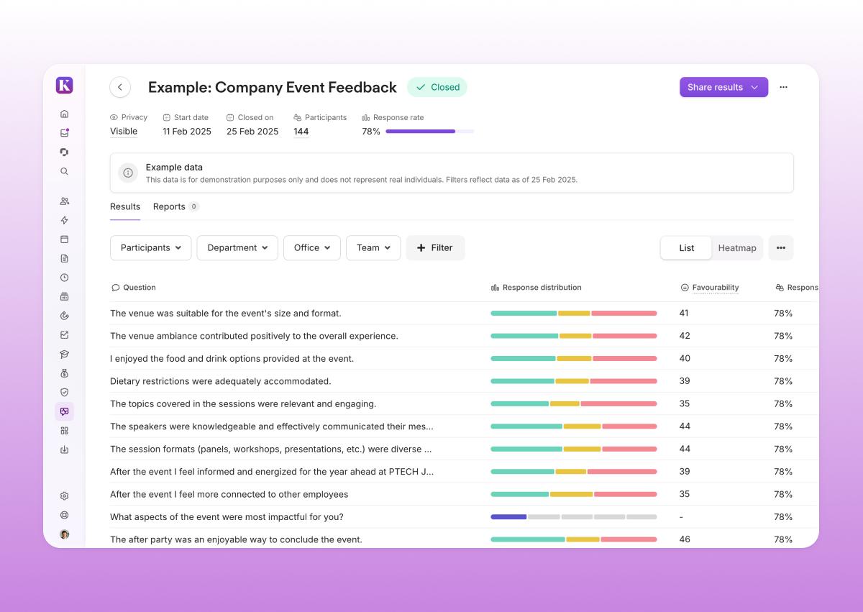This screenshot has width=863, height=612.
Task: Click the money bag icon in sidebar
Action: click(x=64, y=373)
